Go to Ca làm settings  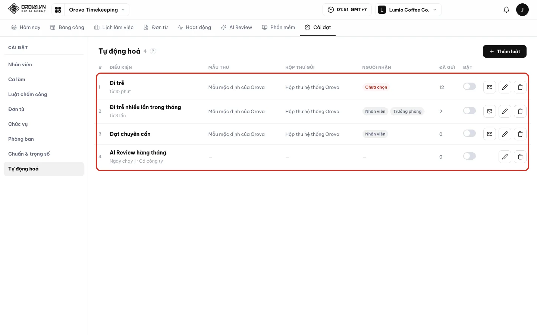(x=44, y=79)
